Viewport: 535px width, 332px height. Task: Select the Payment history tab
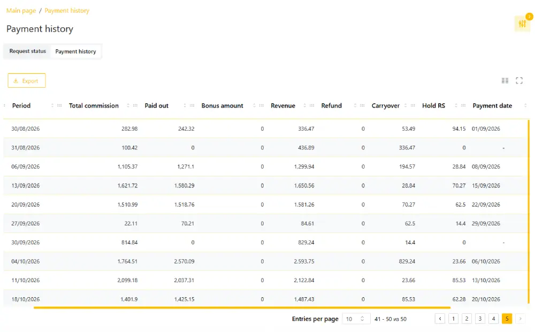pyautogui.click(x=76, y=51)
